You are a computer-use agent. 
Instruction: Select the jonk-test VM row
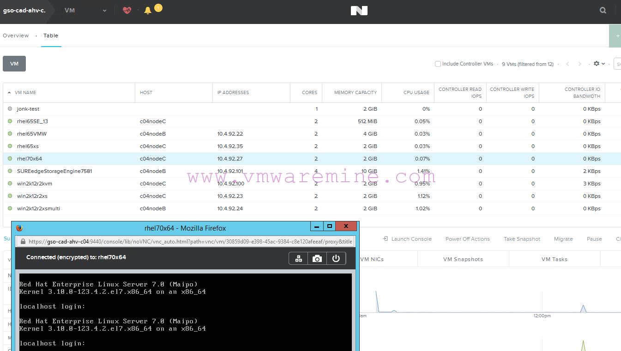(x=312, y=109)
